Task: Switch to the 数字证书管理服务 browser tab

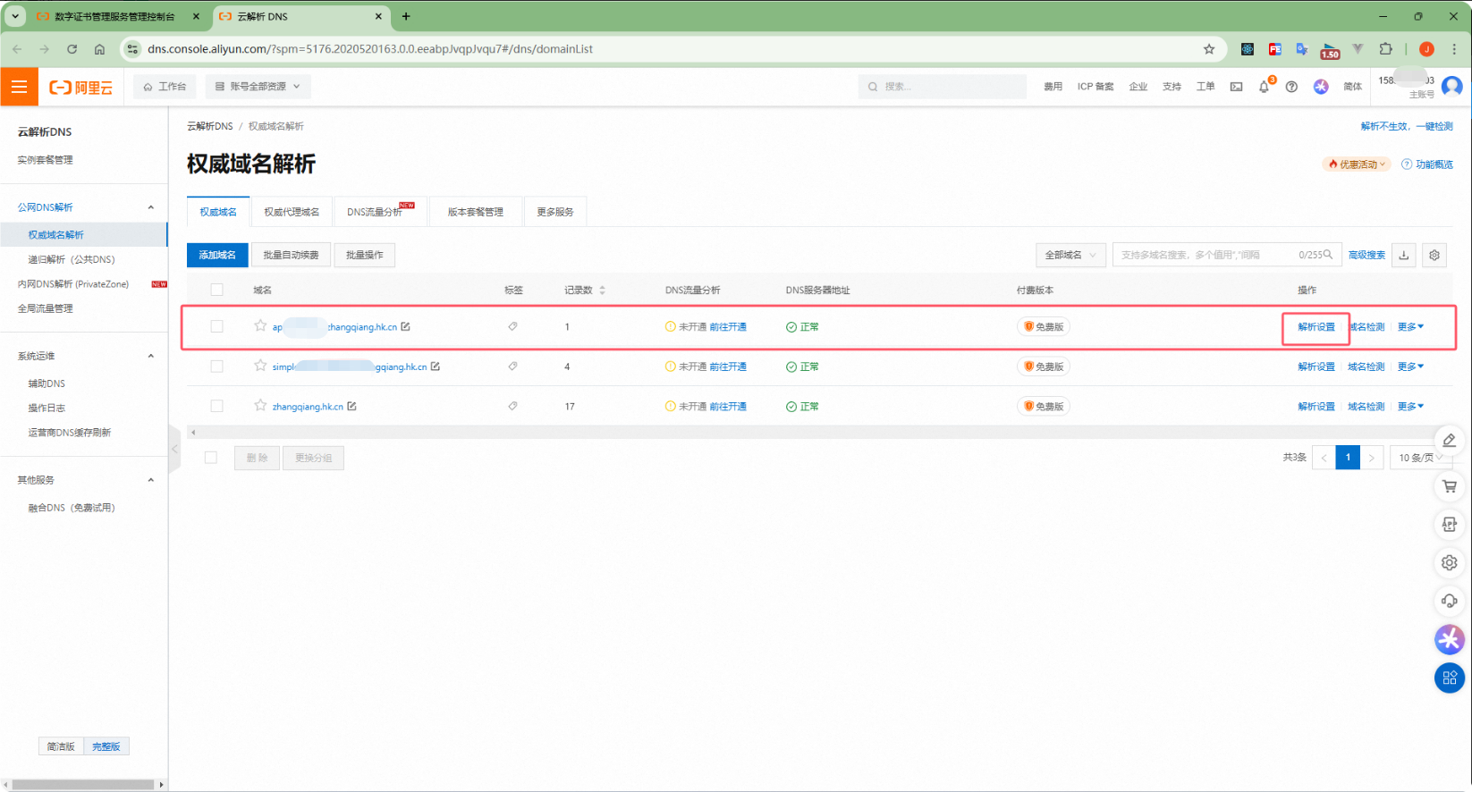Action: [114, 16]
